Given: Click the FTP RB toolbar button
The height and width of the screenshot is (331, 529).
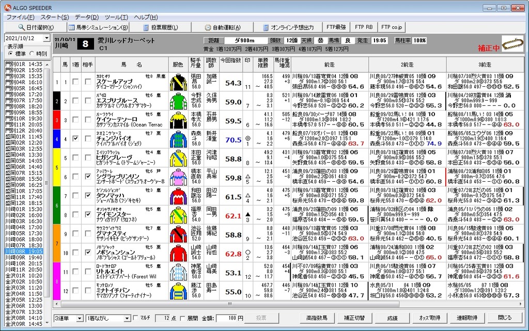Looking at the screenshot, I should (x=364, y=27).
